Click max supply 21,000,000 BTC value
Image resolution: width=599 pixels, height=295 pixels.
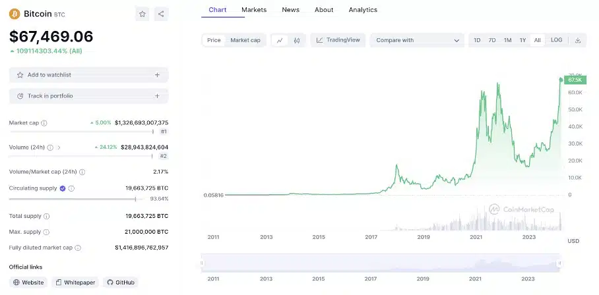pyautogui.click(x=146, y=232)
